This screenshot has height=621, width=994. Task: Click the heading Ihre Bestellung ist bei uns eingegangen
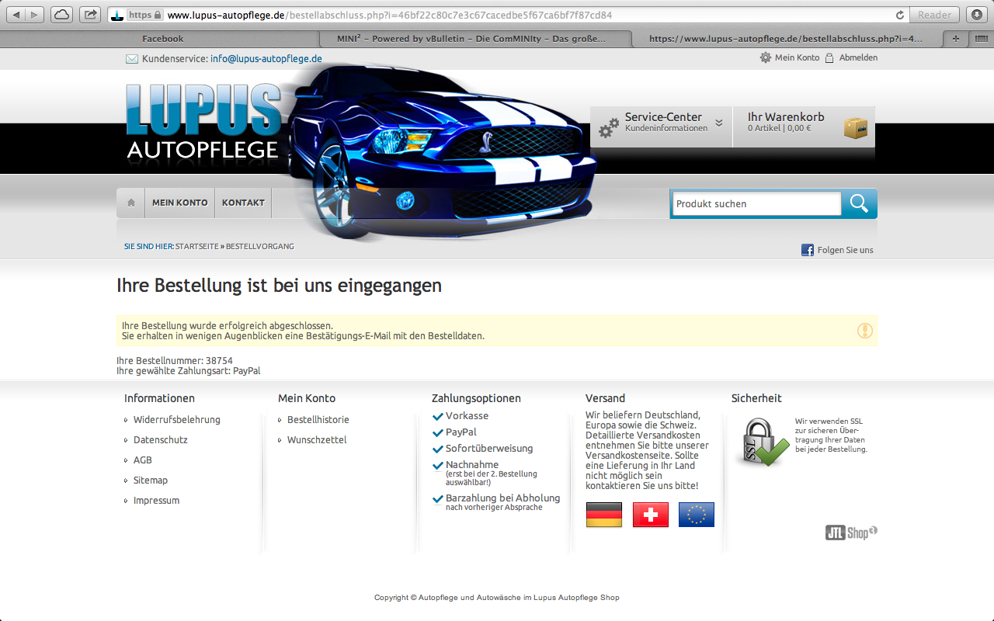tap(280, 286)
